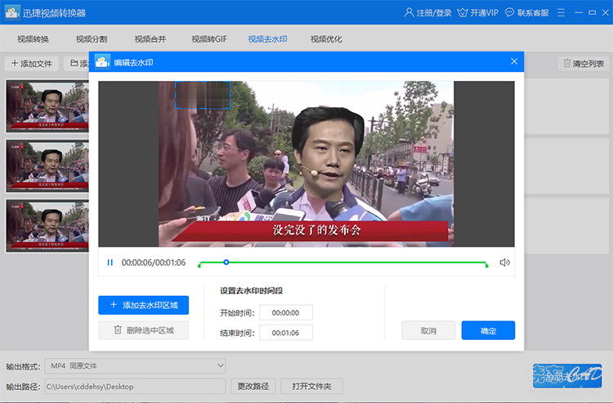Open 开通VIP crown icon
613x403 pixels.
pos(463,12)
